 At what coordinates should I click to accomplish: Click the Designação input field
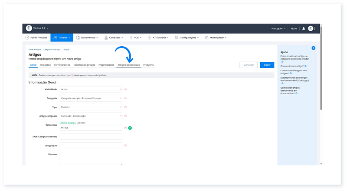click(91, 146)
